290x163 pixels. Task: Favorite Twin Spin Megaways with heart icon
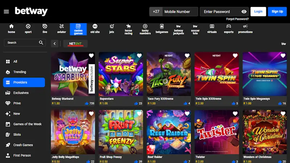tap(283, 56)
